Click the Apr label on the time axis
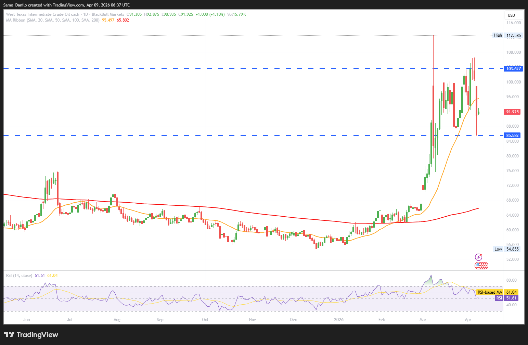Screen dimensions: 528x345 pyautogui.click(x=468, y=320)
